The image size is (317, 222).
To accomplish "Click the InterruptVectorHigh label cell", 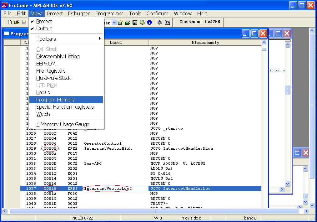I will coord(108,148).
